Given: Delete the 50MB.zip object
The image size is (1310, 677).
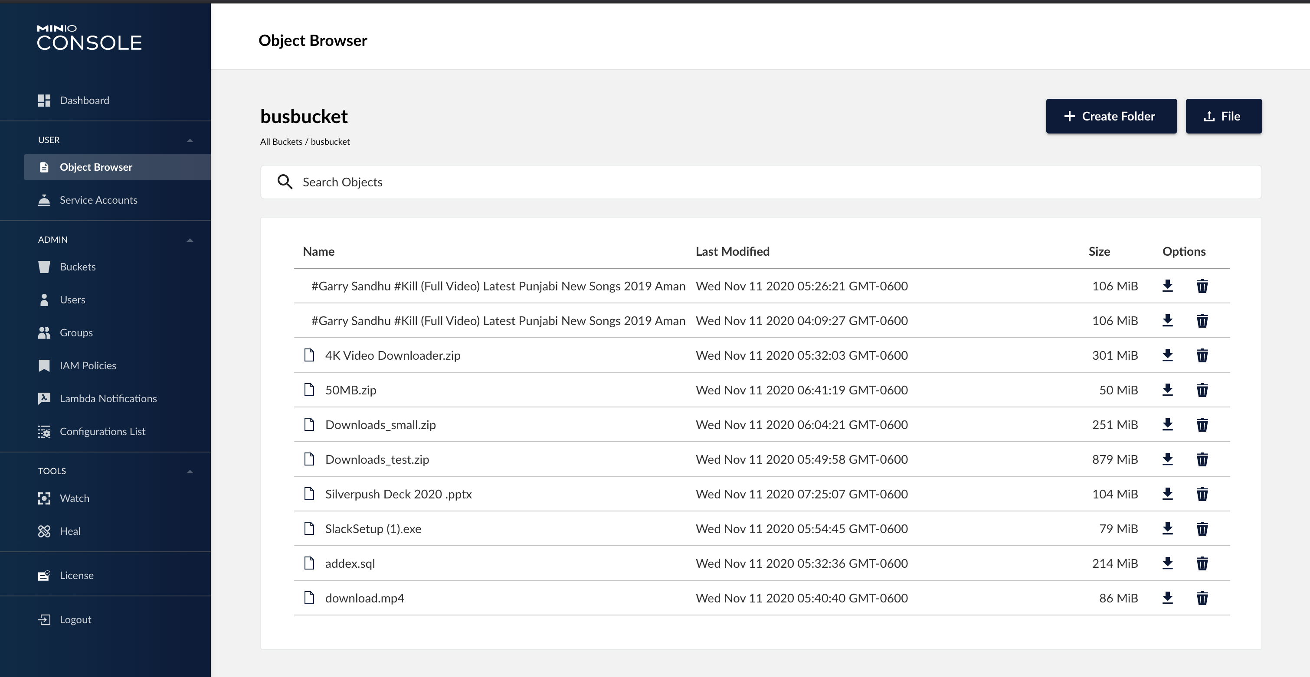Looking at the screenshot, I should click(x=1202, y=390).
